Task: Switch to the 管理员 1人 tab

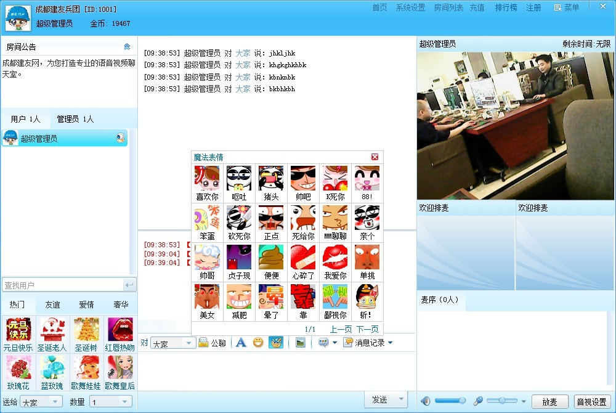Action: [x=75, y=119]
